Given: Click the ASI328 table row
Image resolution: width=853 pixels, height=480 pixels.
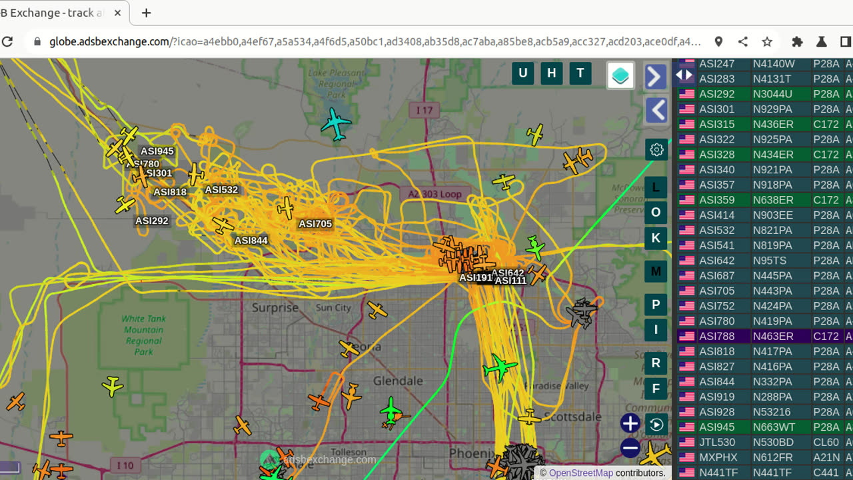Looking at the screenshot, I should point(764,155).
